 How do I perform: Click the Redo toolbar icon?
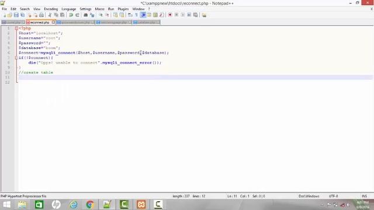(x=77, y=15)
